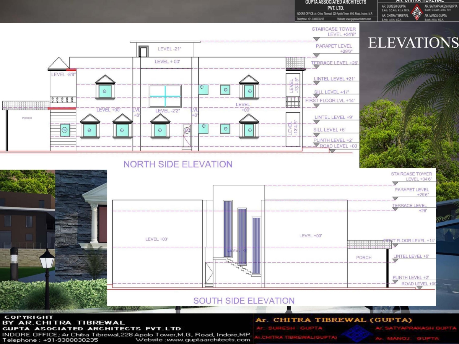Click 'AR. CHITRA TIBREWAL' beside the header logo
Viewport: 459px width, 344px height.
click(395, 16)
